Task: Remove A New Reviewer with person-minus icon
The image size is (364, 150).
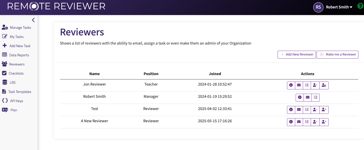Action: tap(315, 122)
